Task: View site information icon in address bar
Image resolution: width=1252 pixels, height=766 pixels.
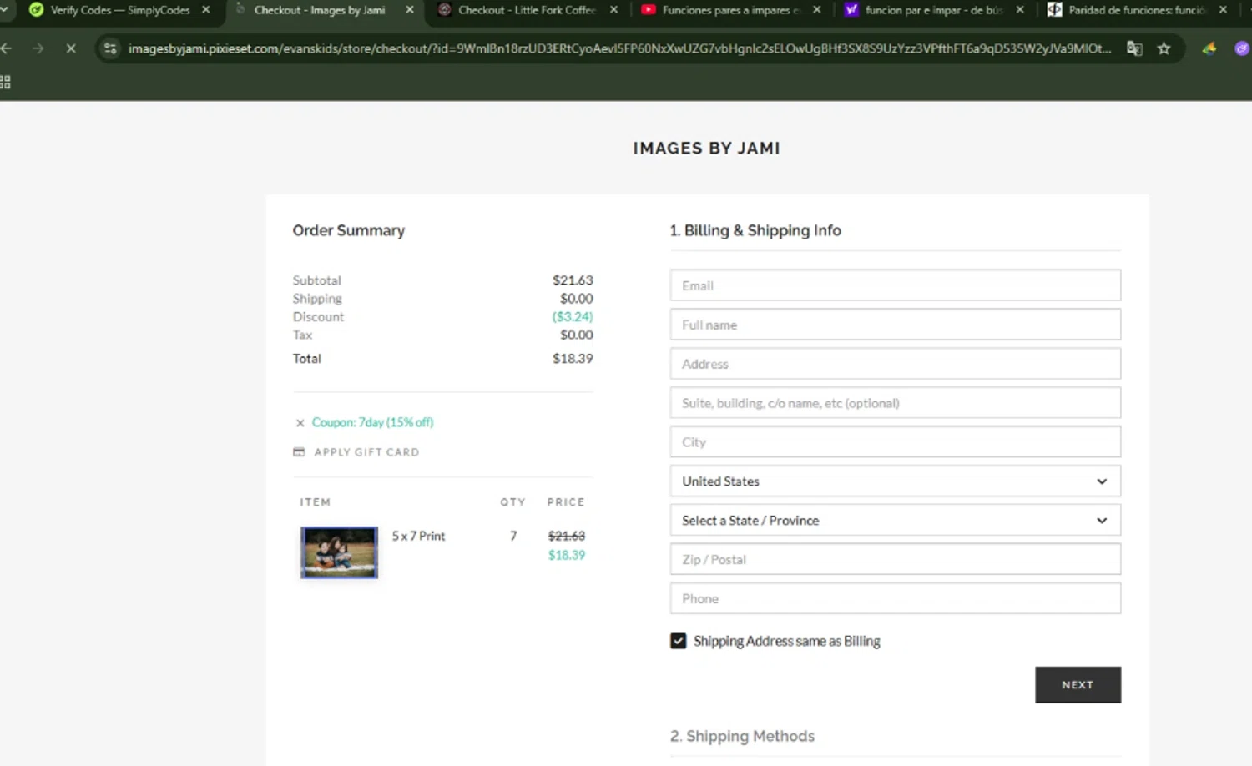Action: click(110, 48)
